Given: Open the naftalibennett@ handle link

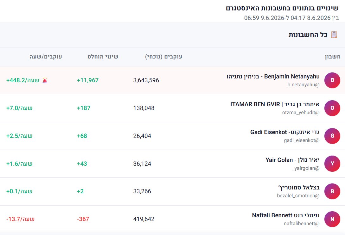Looking at the screenshot, I should tap(301, 224).
